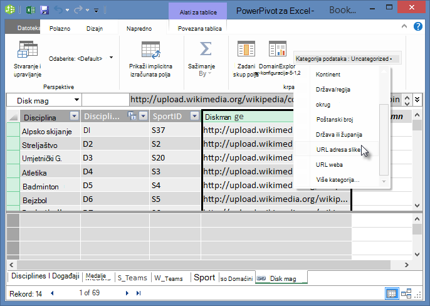The width and height of the screenshot is (430, 306).
Task: Save with the floppy disk icon
Action: [x=45, y=10]
